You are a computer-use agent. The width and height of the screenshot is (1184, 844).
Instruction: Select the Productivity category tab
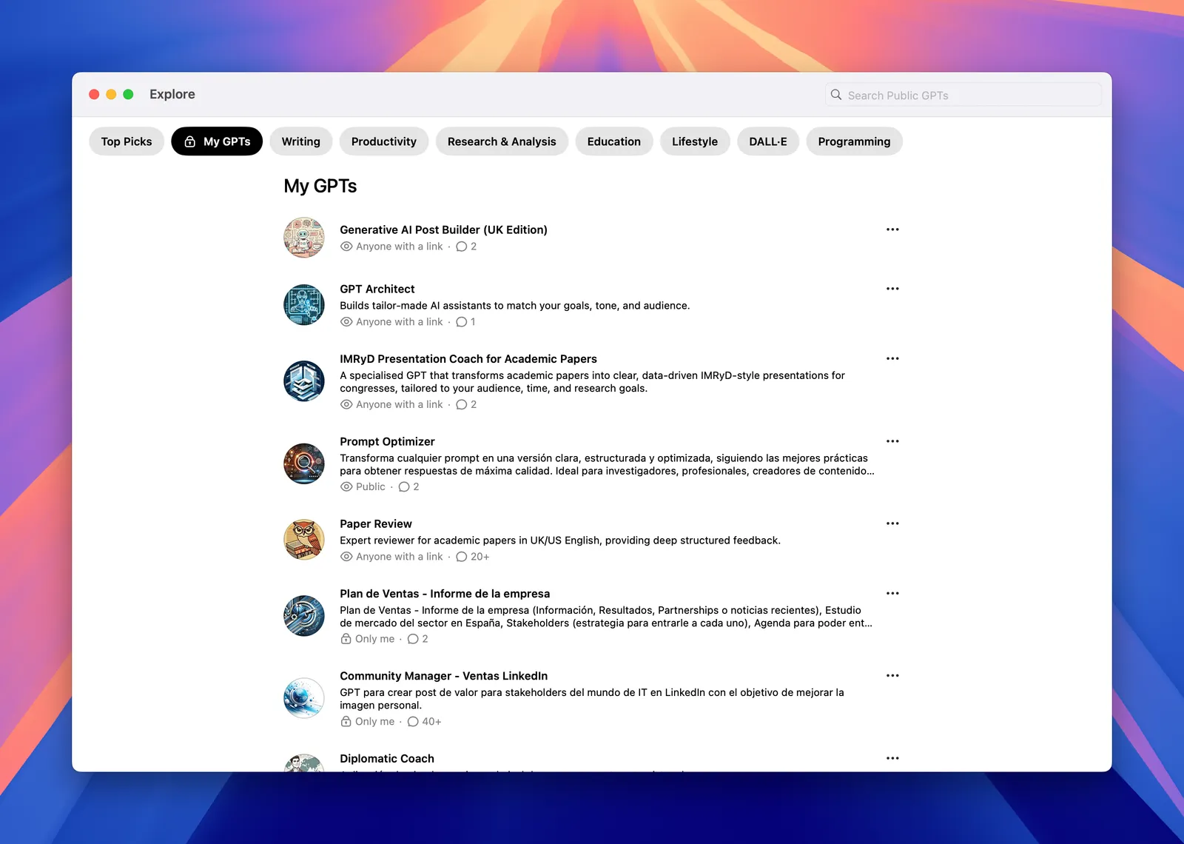pyautogui.click(x=384, y=141)
